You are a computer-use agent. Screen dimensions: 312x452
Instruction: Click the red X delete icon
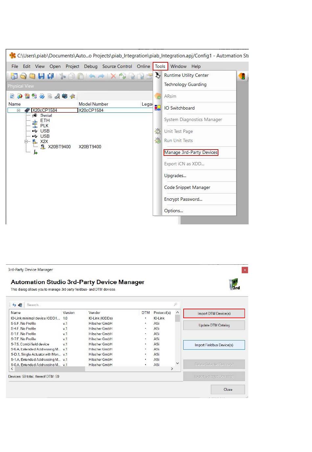(113, 76)
